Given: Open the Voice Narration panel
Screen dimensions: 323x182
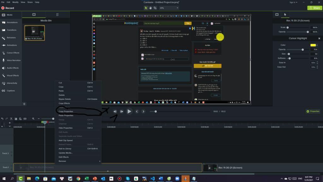Looking at the screenshot, I should tap(11, 60).
